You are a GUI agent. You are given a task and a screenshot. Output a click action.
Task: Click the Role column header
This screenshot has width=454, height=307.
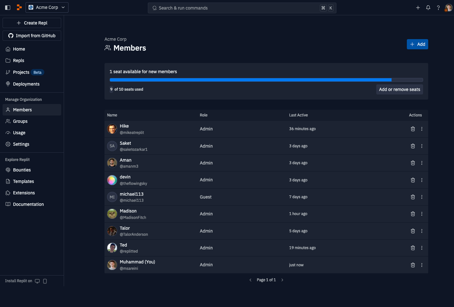point(204,115)
